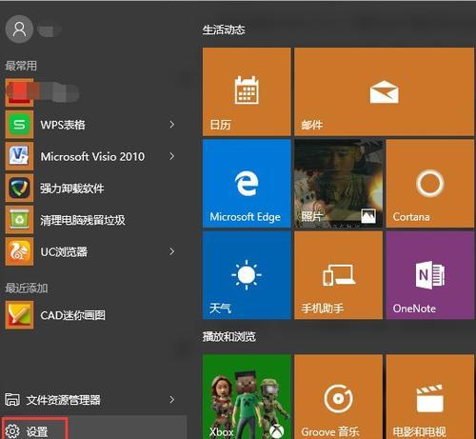Open 清理电脑残留垃圾 recycle icon
This screenshot has width=476, height=439.
click(19, 220)
